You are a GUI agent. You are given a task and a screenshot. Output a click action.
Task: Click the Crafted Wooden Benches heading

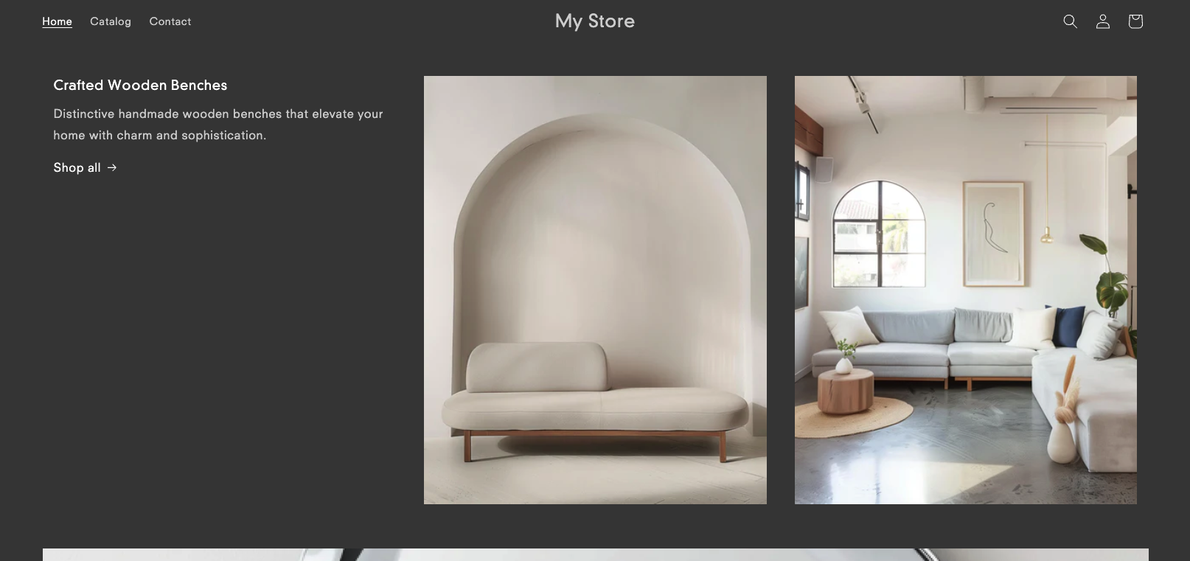(140, 85)
